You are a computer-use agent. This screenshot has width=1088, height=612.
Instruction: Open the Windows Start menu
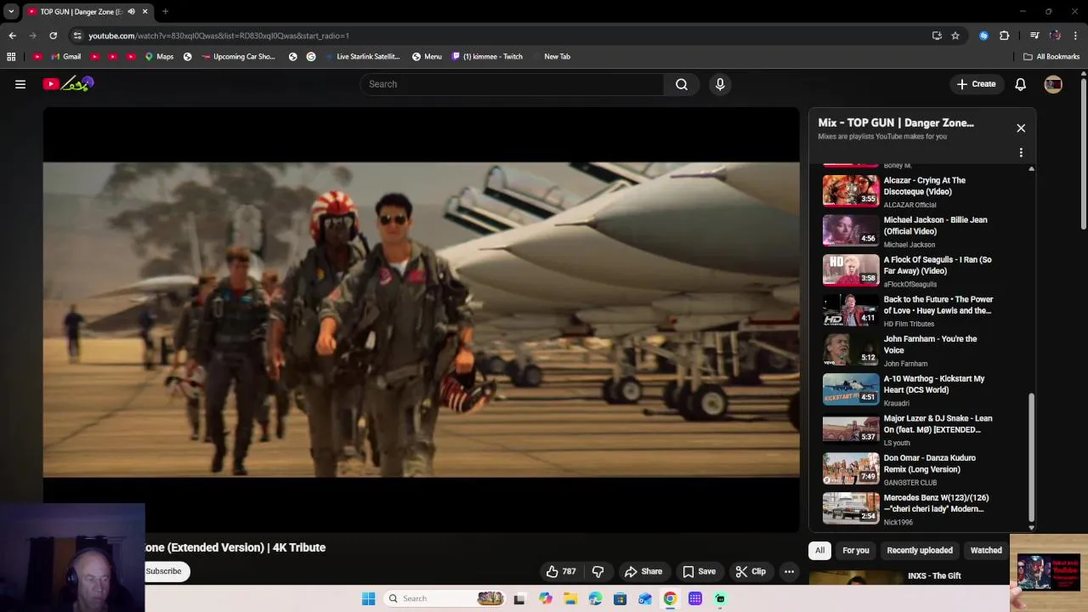(368, 598)
